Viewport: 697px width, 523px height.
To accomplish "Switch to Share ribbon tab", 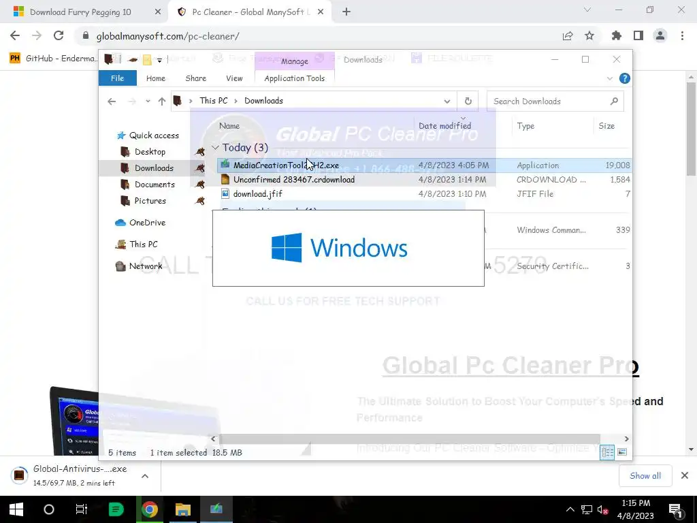I will coord(195,78).
